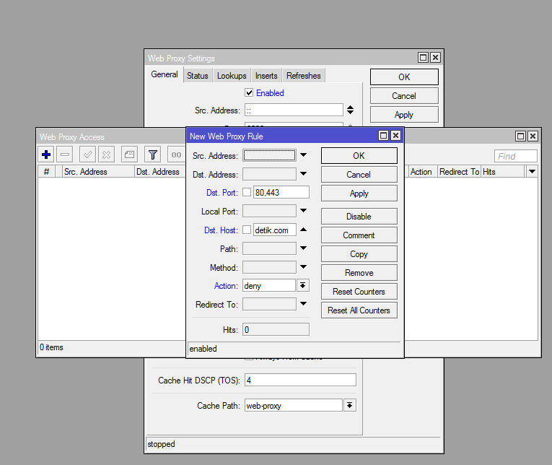Expand the Redirect To field arrow
552x465 pixels.
coord(304,304)
